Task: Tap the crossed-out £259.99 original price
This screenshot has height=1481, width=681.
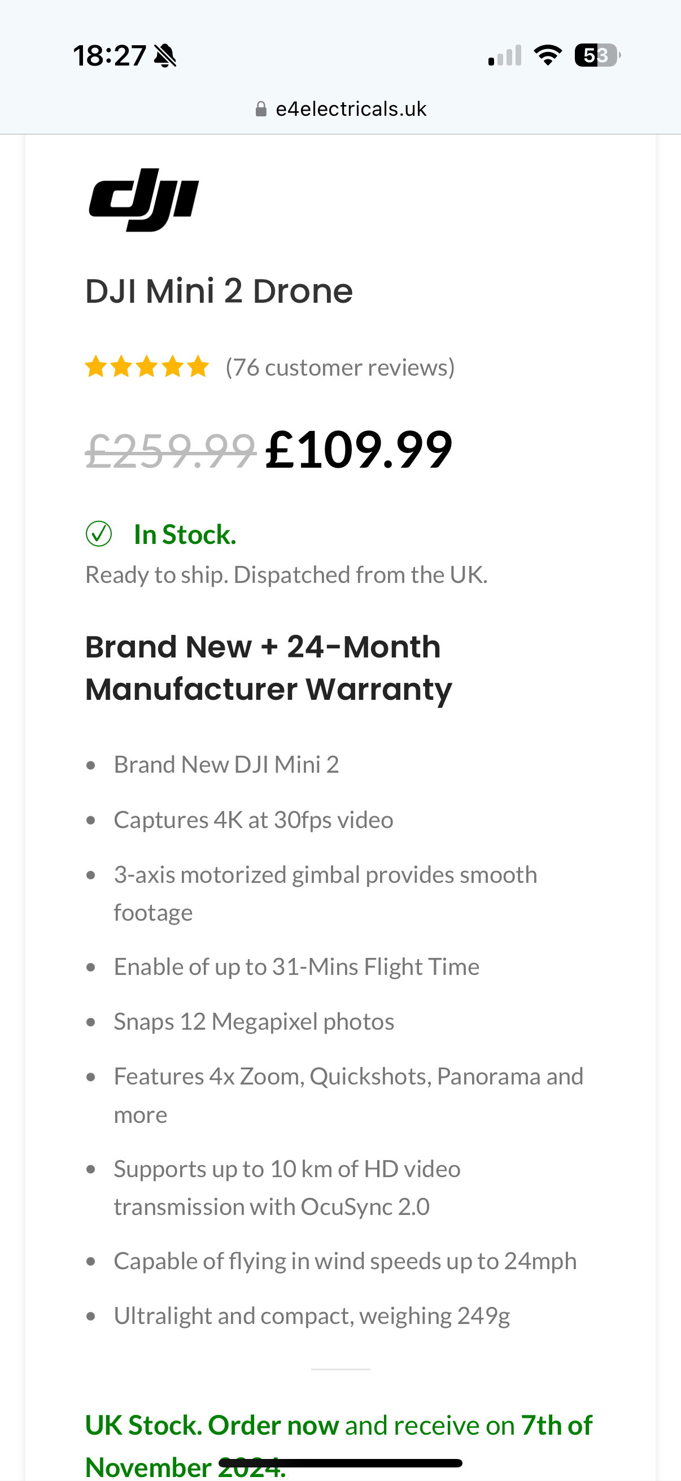Action: pyautogui.click(x=170, y=450)
